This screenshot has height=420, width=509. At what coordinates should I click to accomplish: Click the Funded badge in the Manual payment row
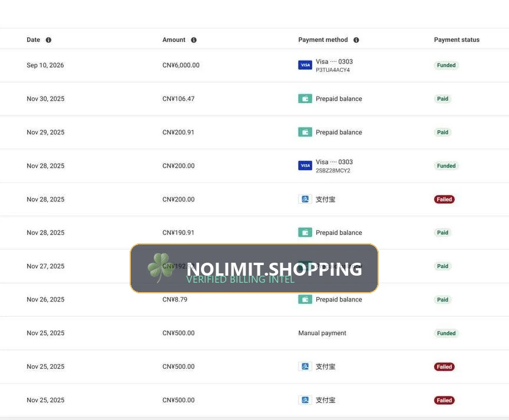point(446,333)
